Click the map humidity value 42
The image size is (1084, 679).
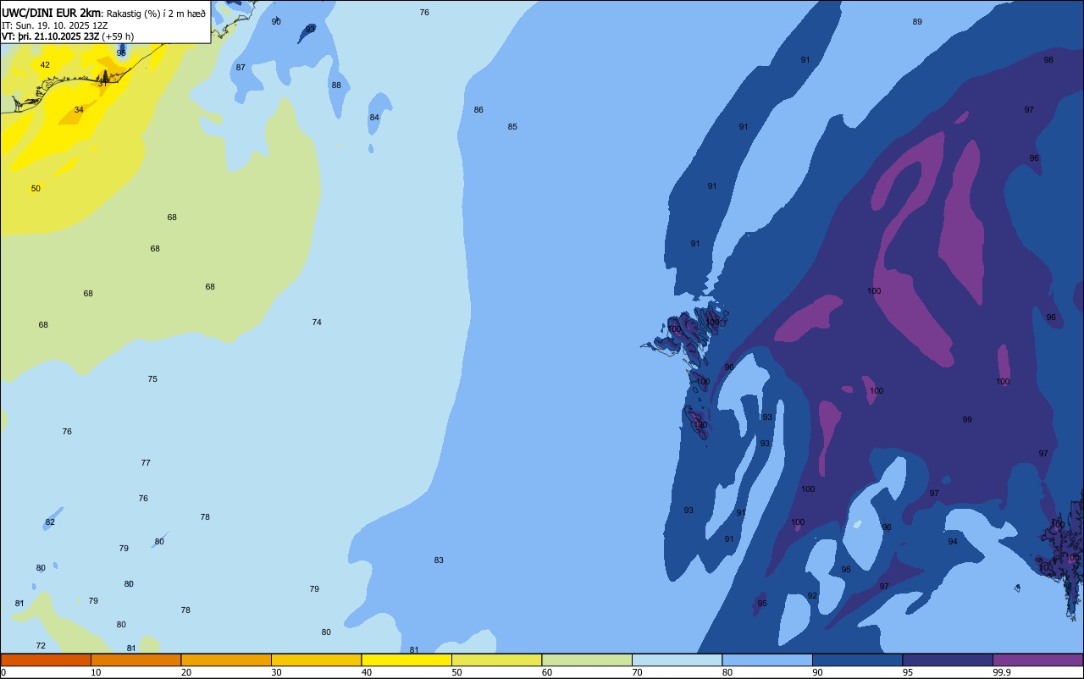45,65
